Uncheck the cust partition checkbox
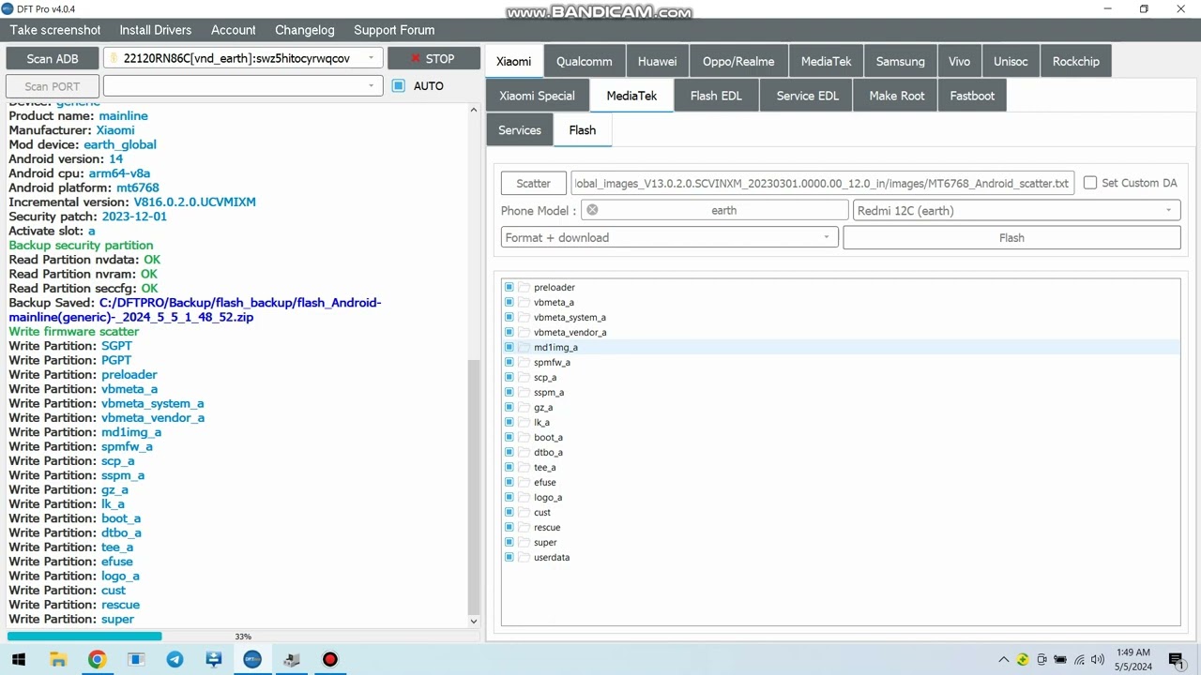 pyautogui.click(x=509, y=512)
